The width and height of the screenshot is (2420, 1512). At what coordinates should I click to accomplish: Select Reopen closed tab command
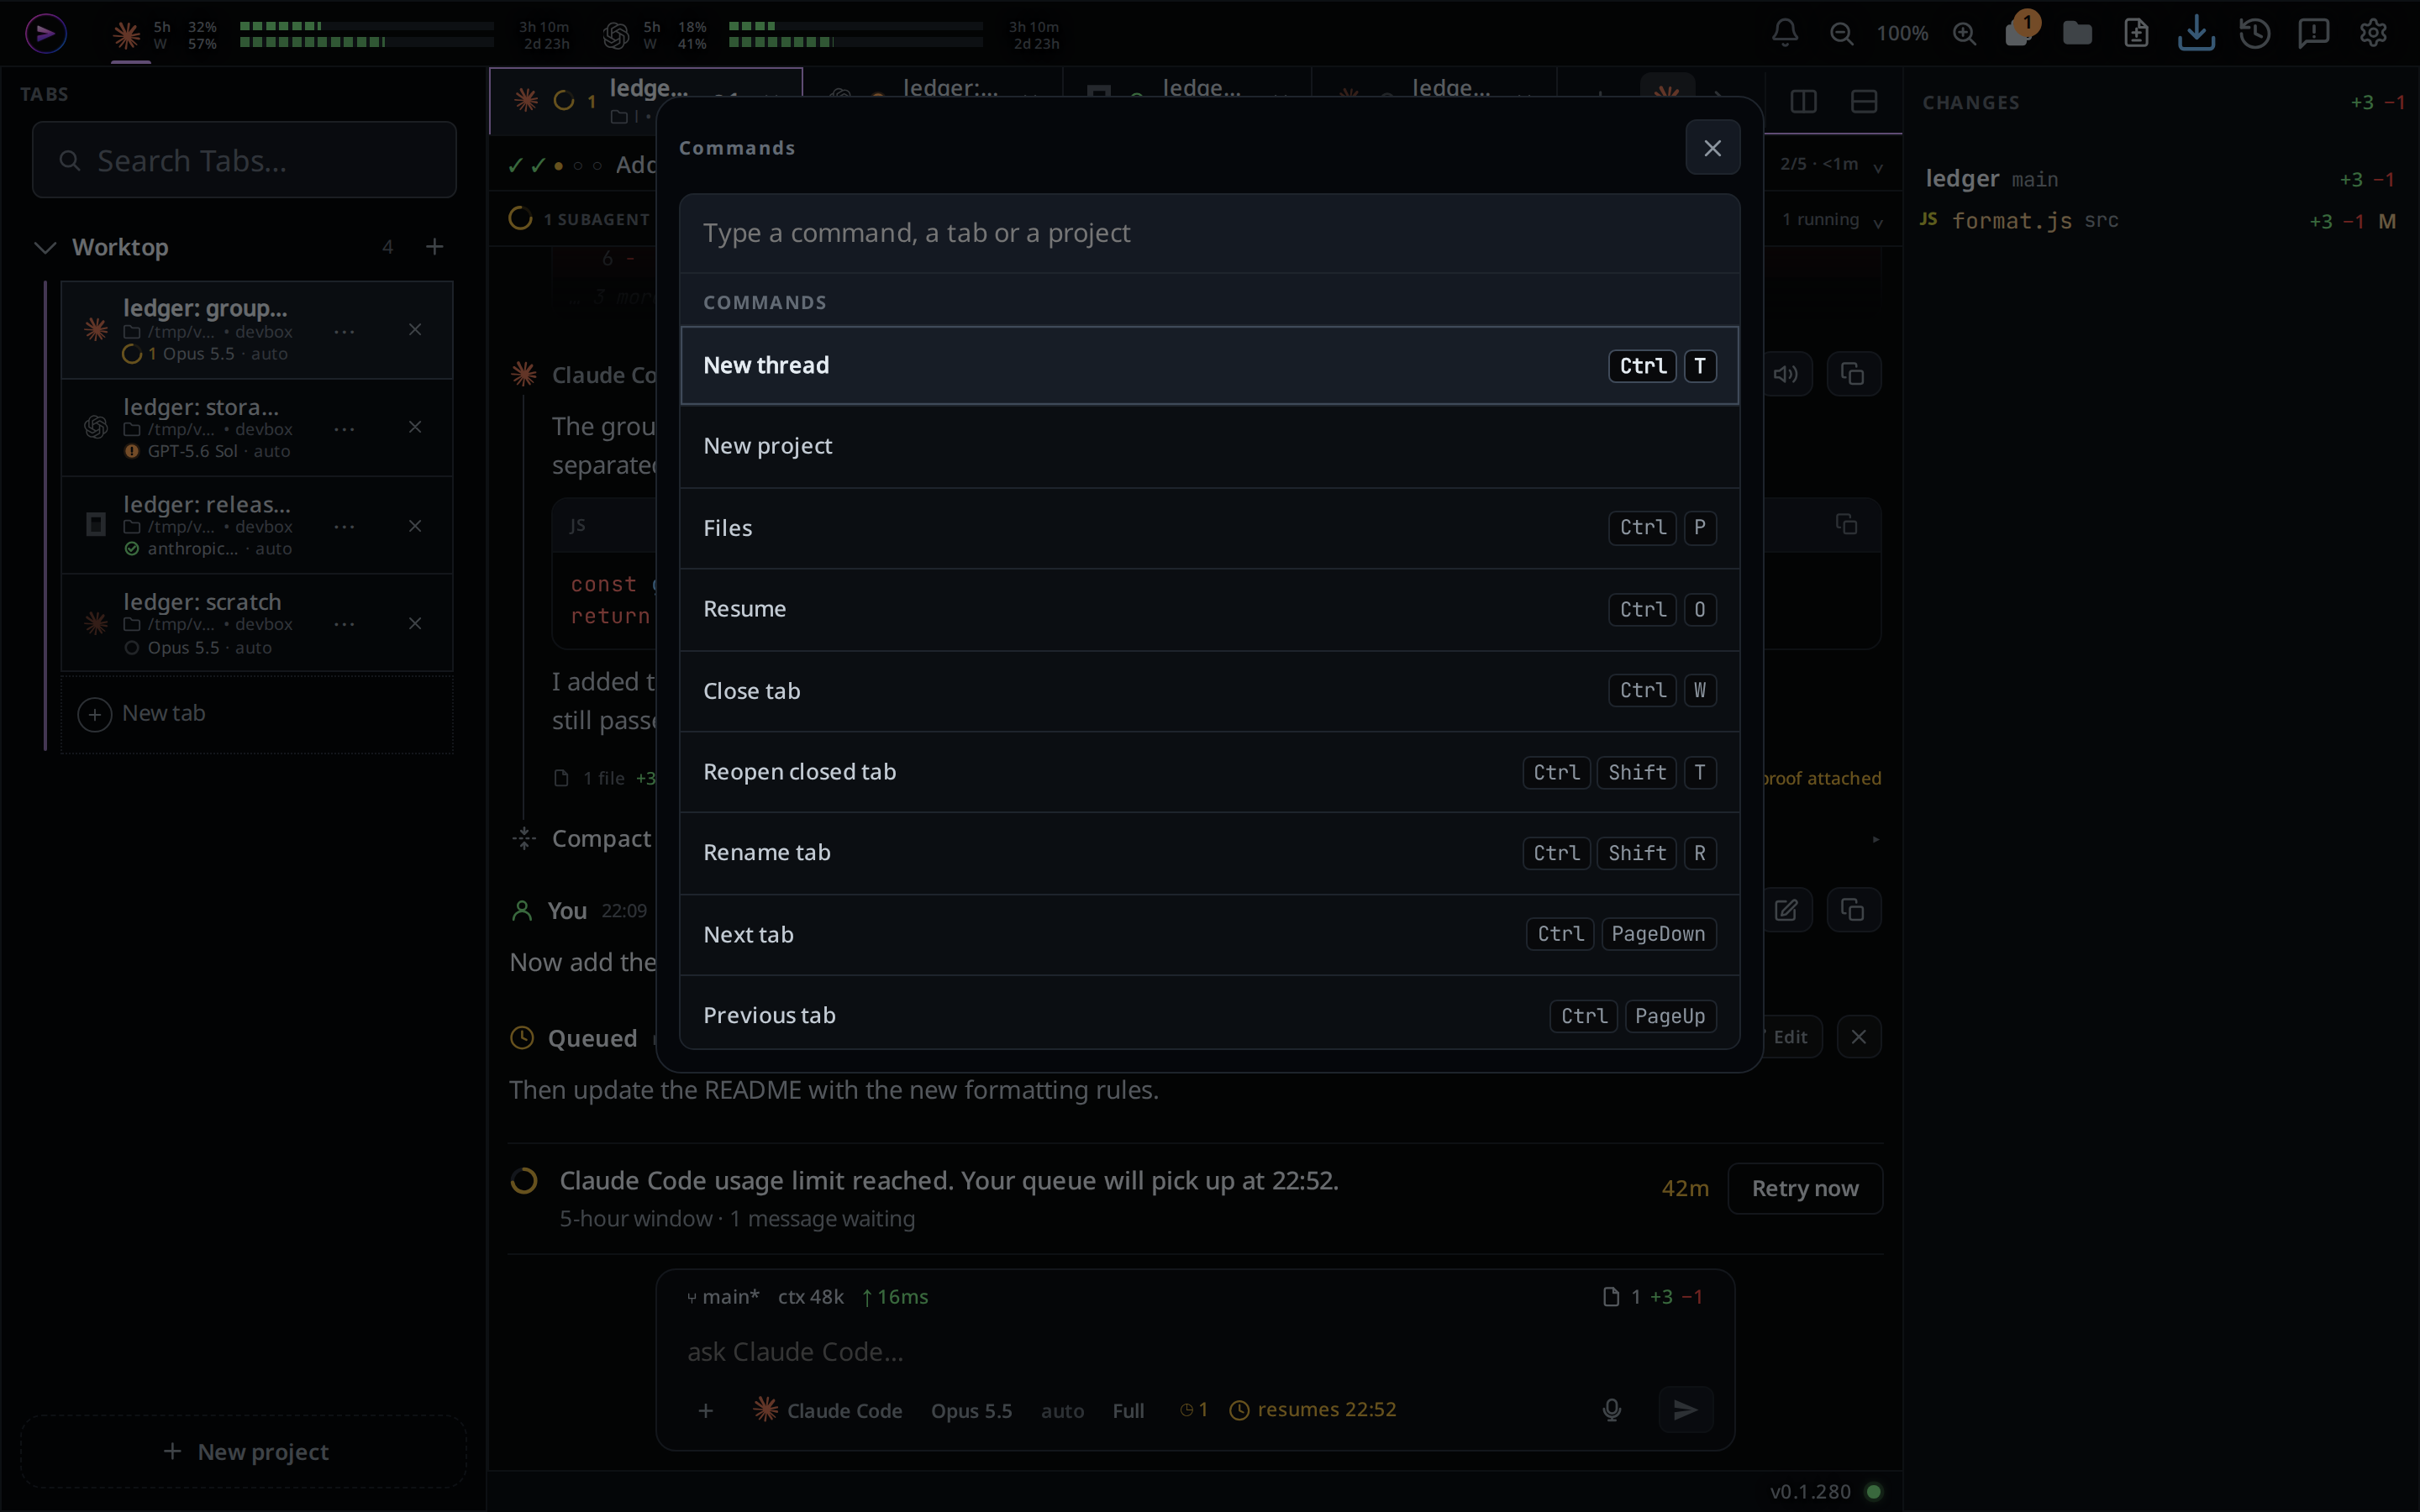tap(1209, 772)
